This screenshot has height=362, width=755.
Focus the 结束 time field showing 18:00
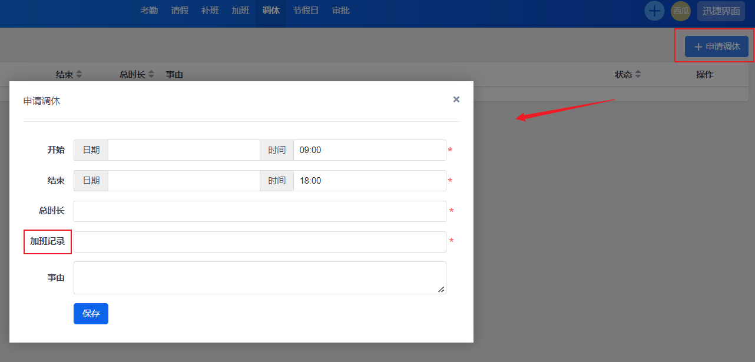(370, 181)
